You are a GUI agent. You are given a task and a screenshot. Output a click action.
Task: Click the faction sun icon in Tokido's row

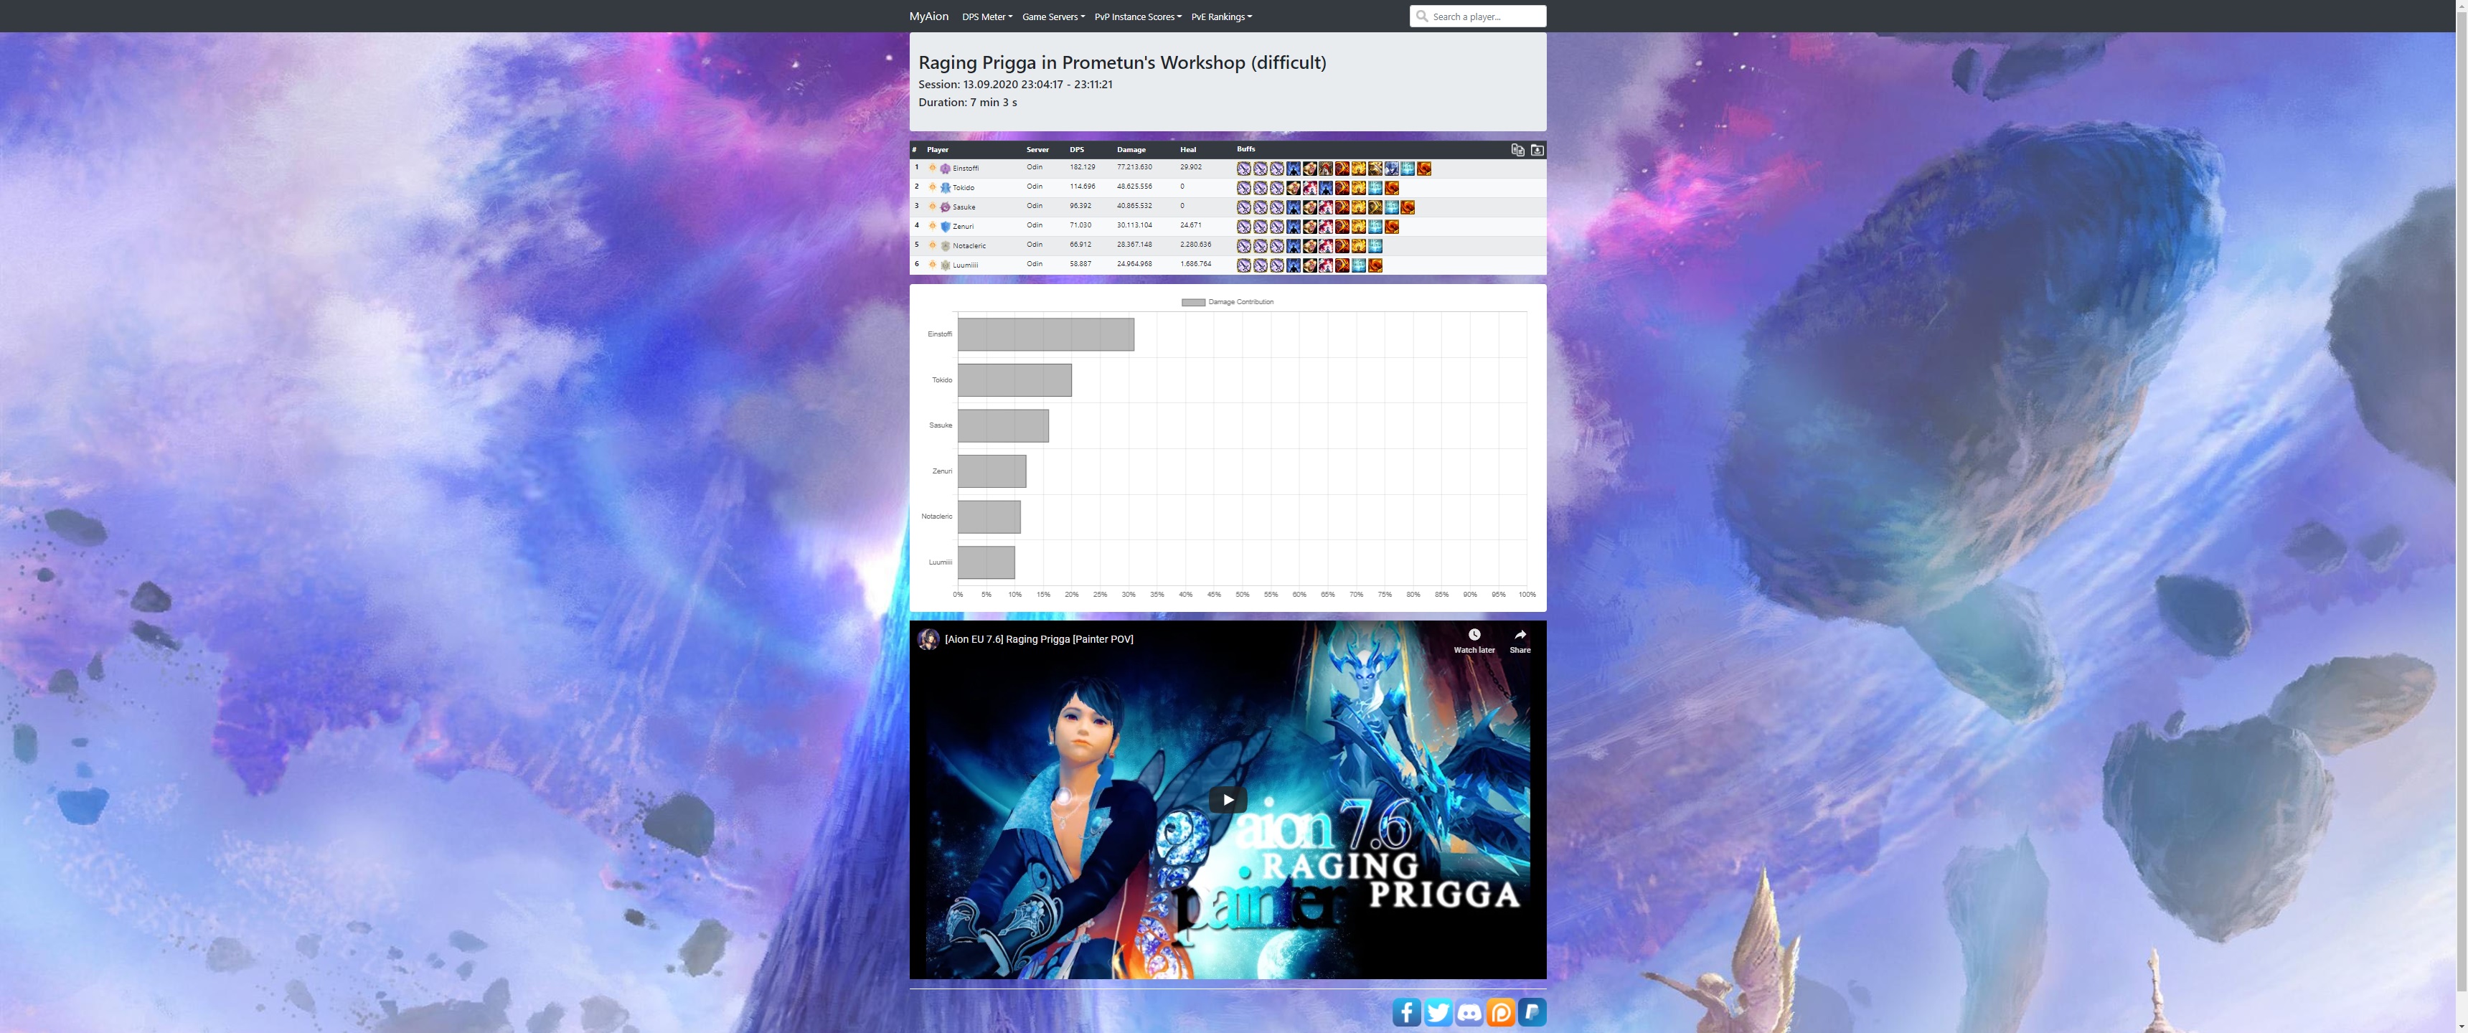coord(932,187)
